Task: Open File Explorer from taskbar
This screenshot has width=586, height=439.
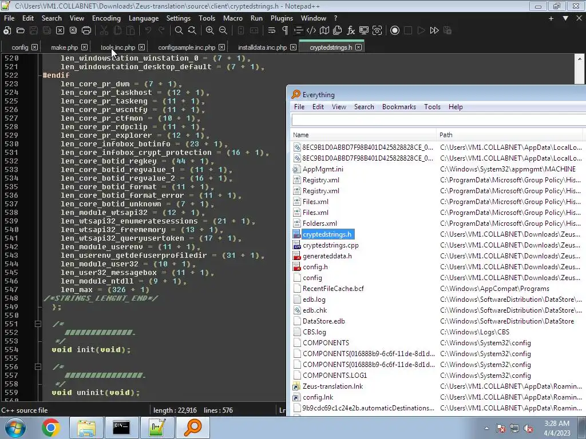Action: pyautogui.click(x=86, y=428)
